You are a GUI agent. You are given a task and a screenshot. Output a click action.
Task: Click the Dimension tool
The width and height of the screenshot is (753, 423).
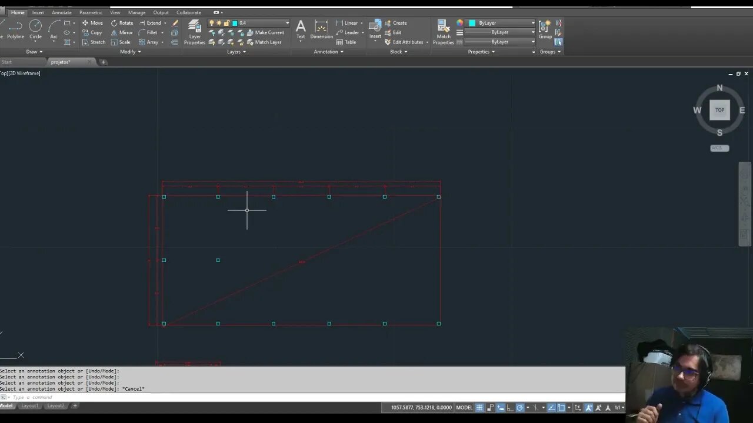321,29
